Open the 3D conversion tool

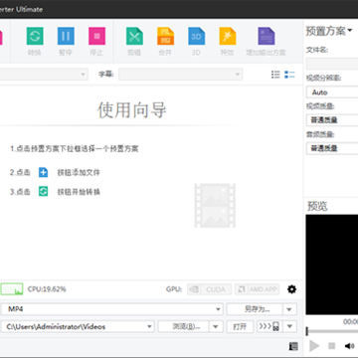[197, 36]
